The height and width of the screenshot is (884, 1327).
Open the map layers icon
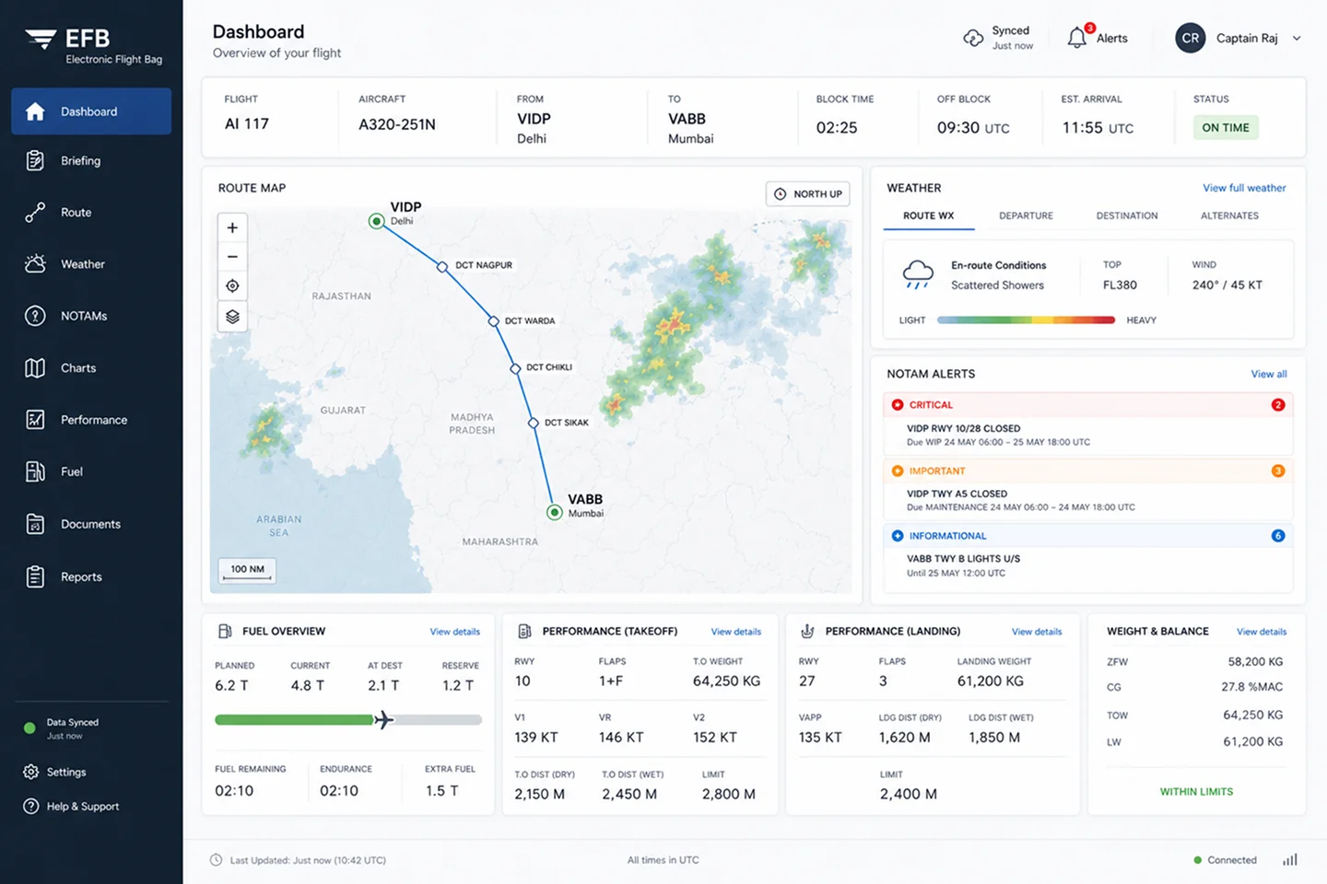[x=232, y=317]
